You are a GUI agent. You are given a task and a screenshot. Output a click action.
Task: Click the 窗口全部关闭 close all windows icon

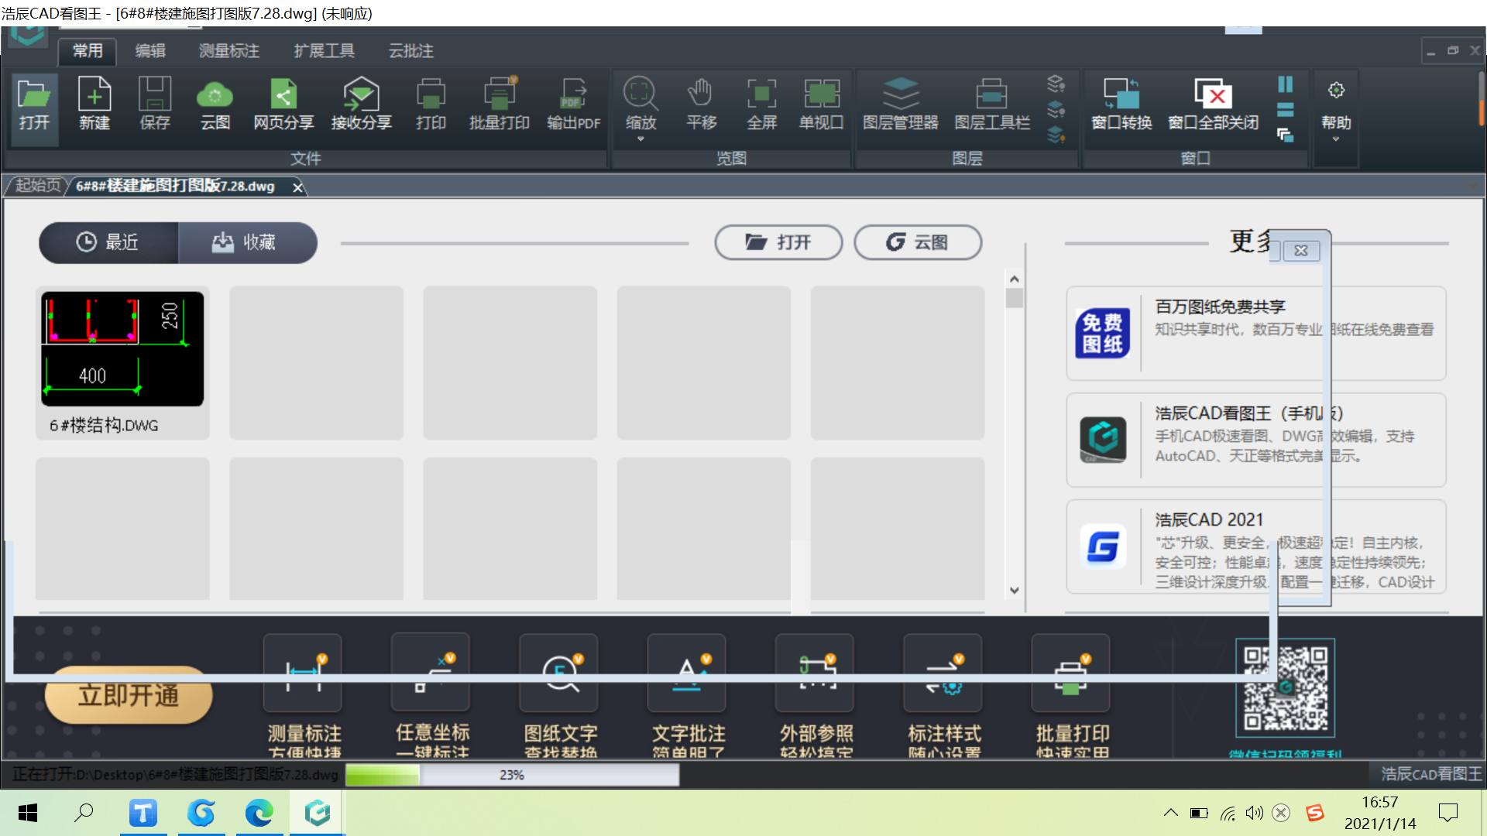point(1213,104)
